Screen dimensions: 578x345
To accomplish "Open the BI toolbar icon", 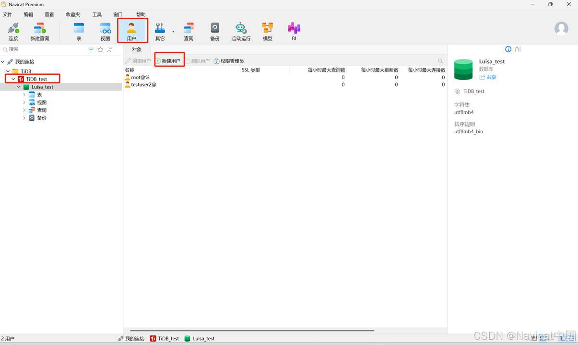I will (294, 32).
